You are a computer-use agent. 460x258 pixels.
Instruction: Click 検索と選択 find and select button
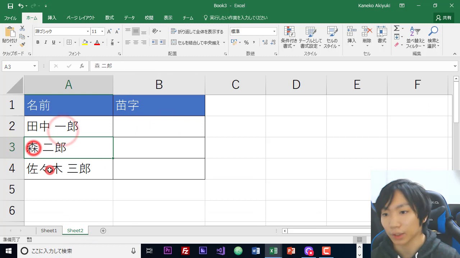tap(433, 37)
